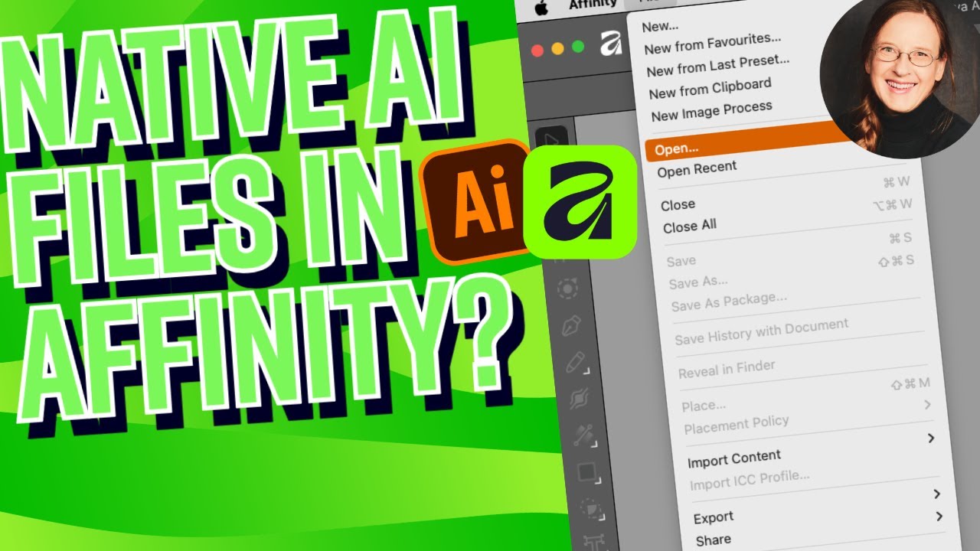Choose Close All
The image size is (980, 551).
[x=690, y=226]
